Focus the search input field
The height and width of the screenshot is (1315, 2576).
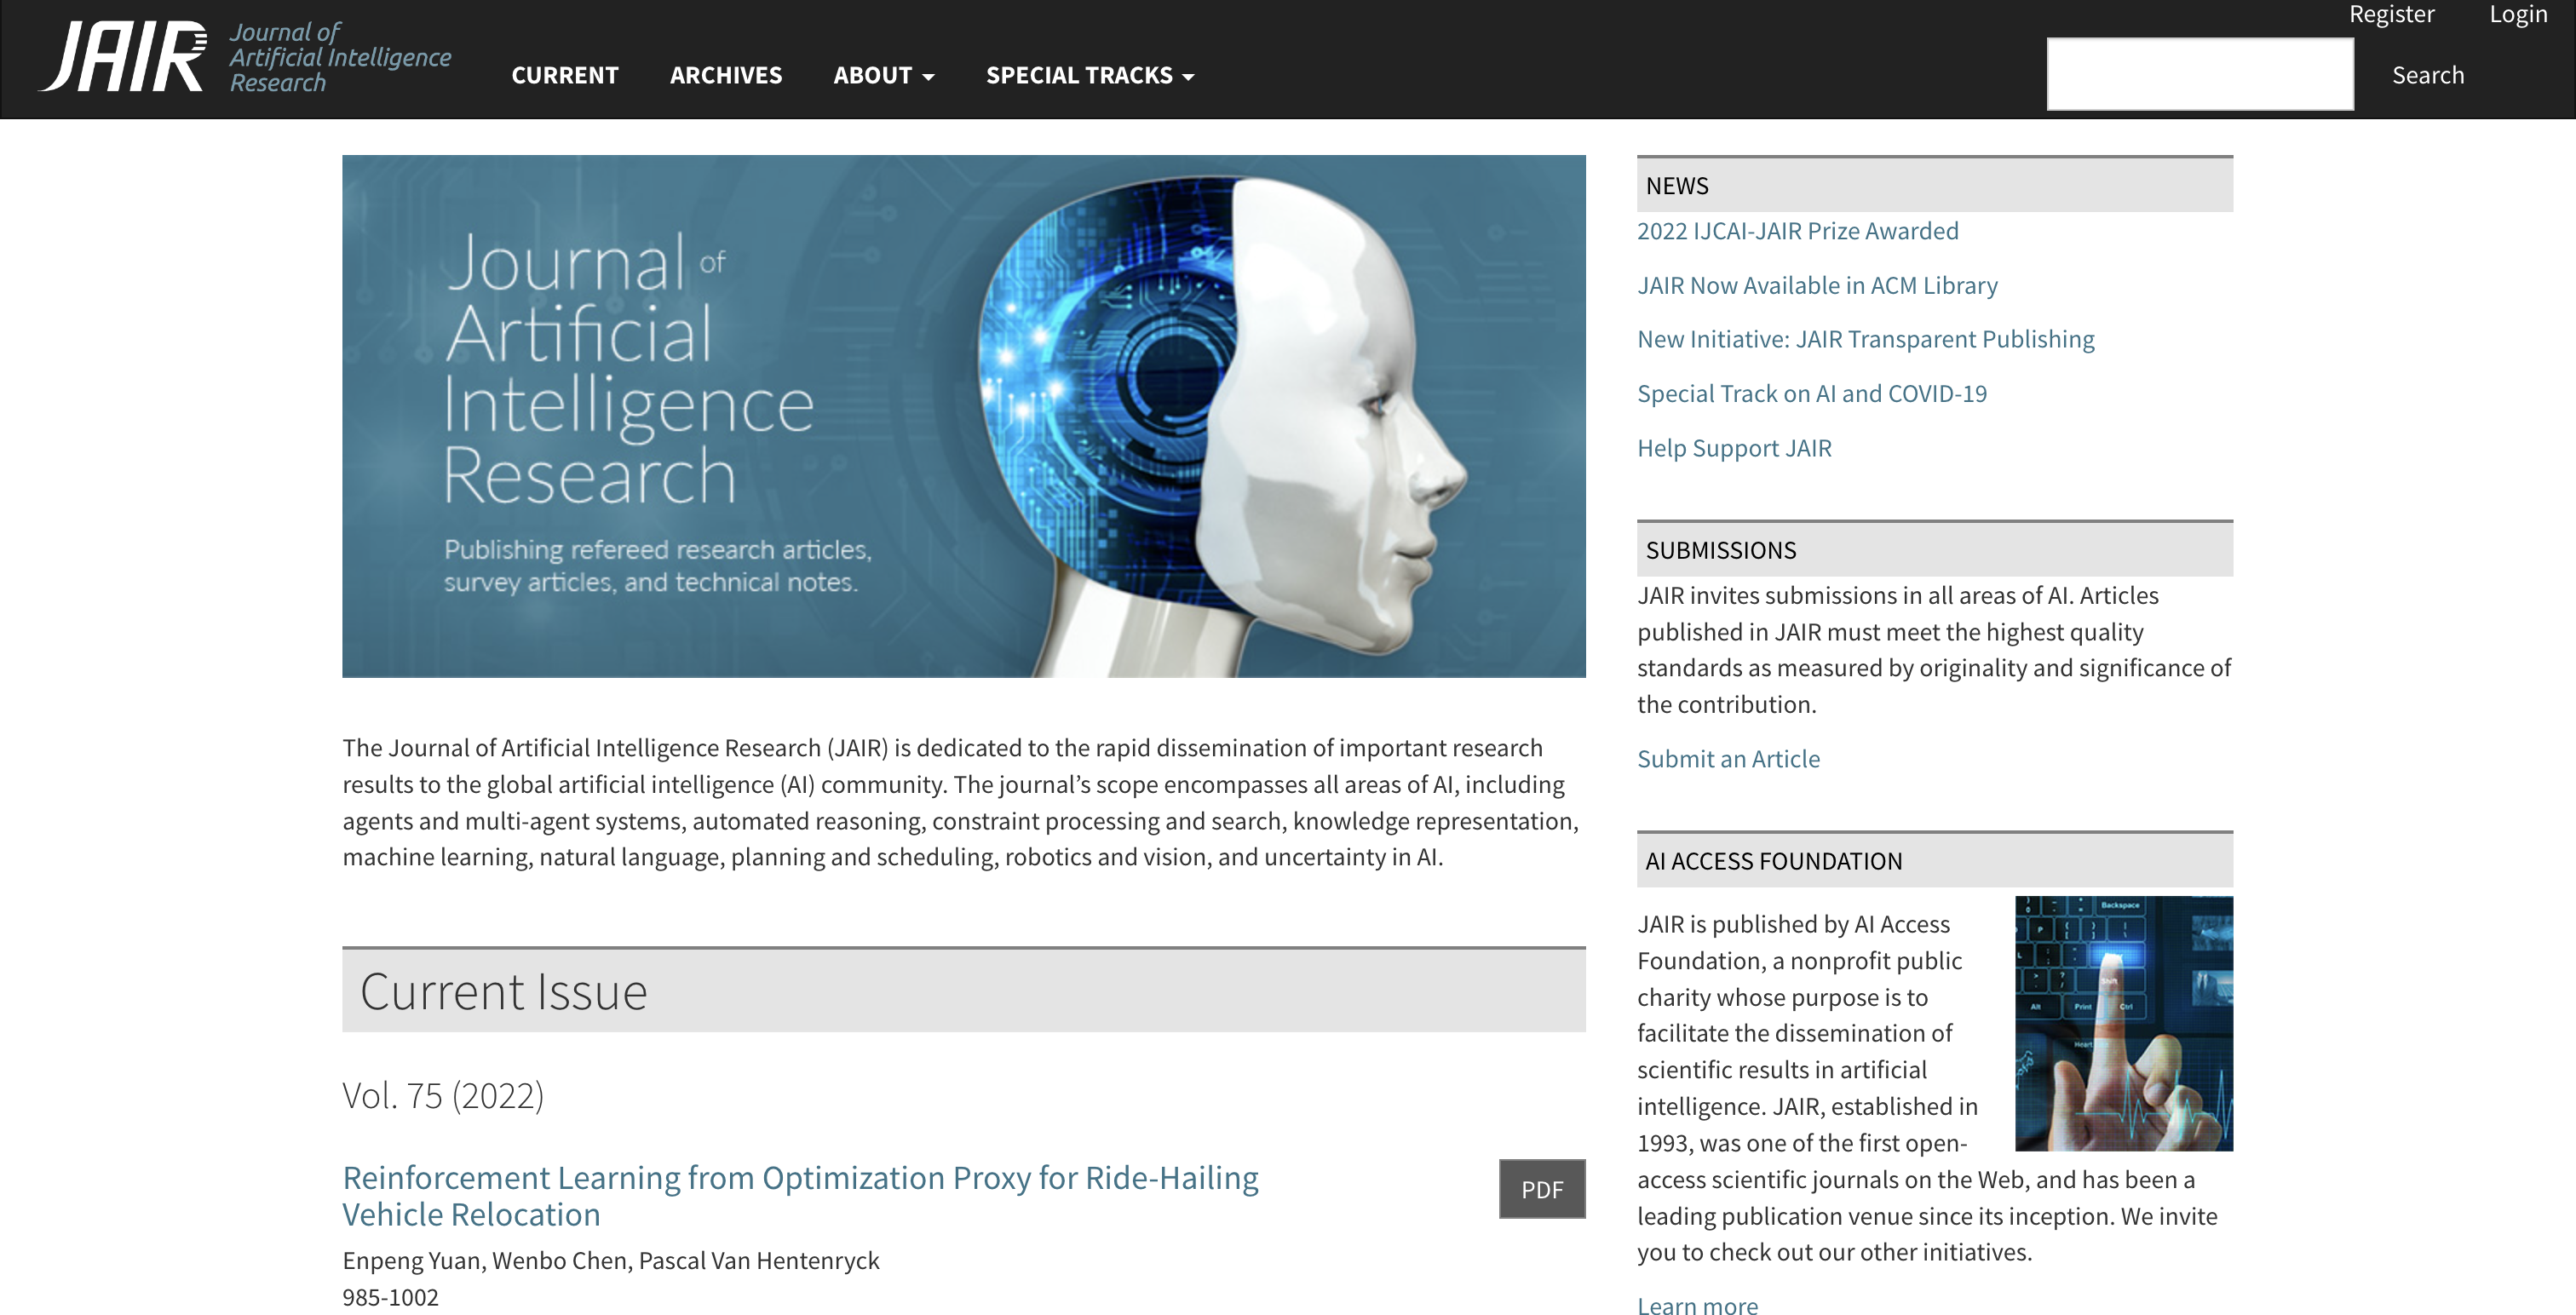coord(2200,74)
